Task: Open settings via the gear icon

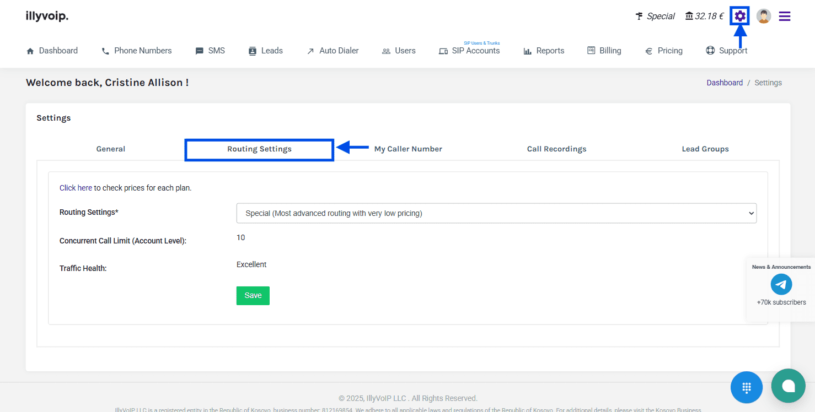Action: (x=740, y=16)
